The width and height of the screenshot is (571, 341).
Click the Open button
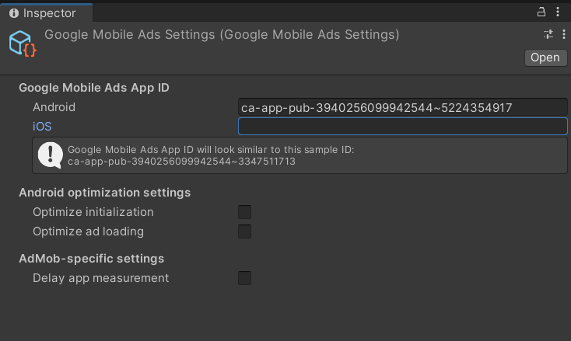point(545,57)
